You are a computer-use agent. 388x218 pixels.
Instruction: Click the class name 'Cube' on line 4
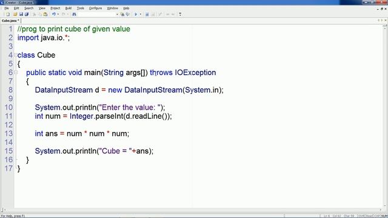[46, 55]
